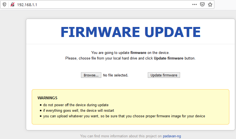Image resolution: width=236 pixels, height=139 pixels.
Task: Click the 'upload whatever you want' warning line
Action: tap(124, 116)
